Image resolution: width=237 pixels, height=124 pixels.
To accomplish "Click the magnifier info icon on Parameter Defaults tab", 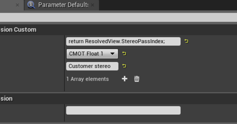I will coord(31,5).
